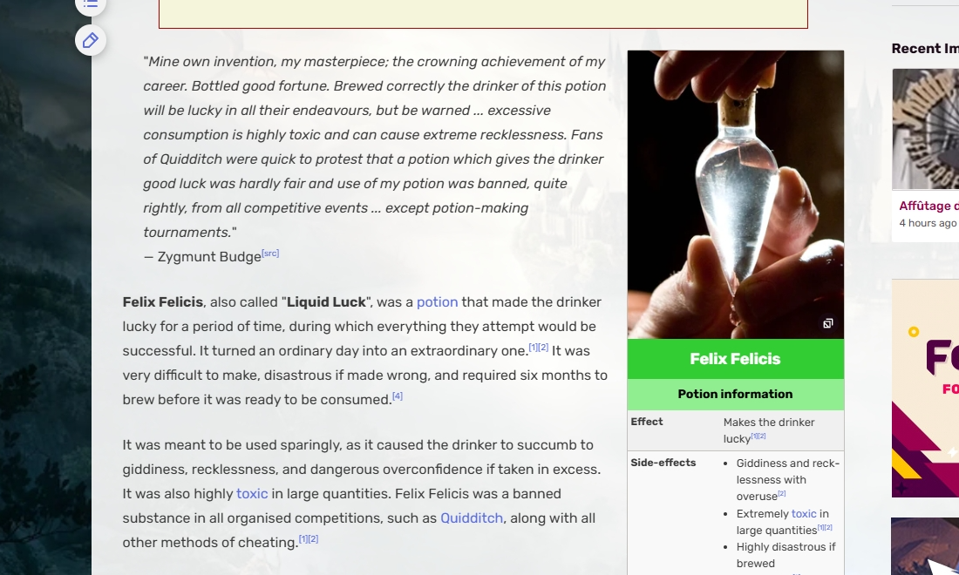Open the table of contents list icon

click(x=91, y=4)
